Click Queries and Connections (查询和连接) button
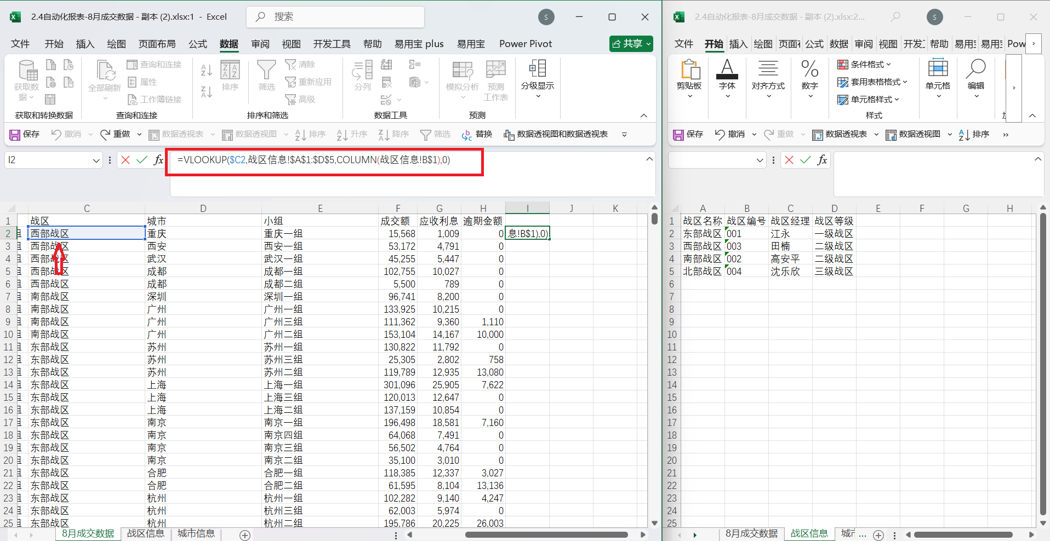This screenshot has height=541, width=1050. point(155,65)
